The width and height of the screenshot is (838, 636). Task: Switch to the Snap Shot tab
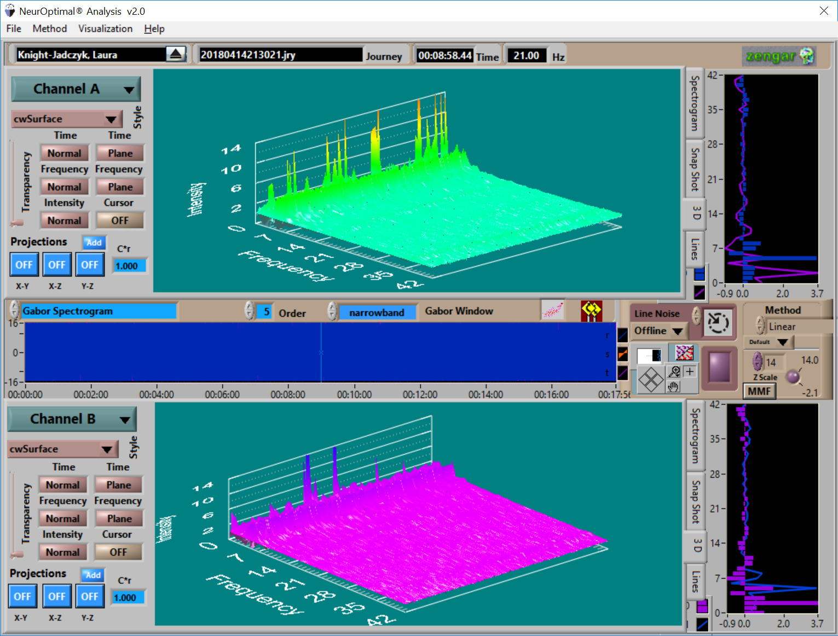(x=694, y=167)
